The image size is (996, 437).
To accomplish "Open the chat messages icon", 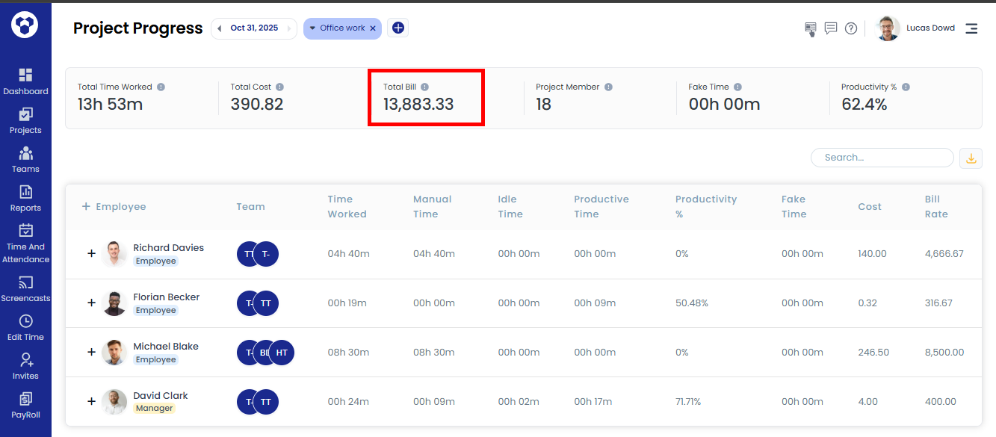I will (x=830, y=28).
